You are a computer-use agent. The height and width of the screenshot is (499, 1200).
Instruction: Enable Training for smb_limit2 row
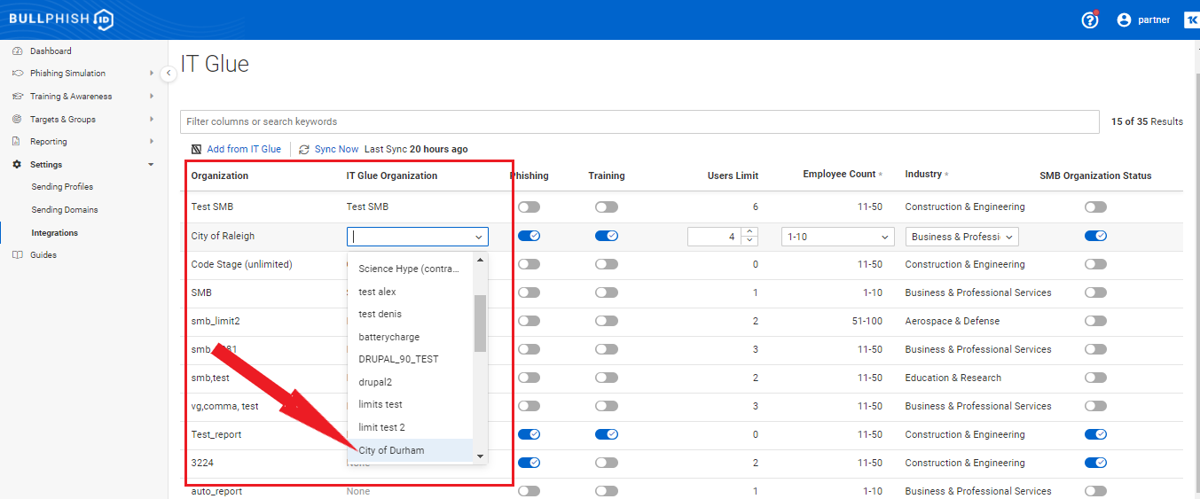[x=607, y=321]
